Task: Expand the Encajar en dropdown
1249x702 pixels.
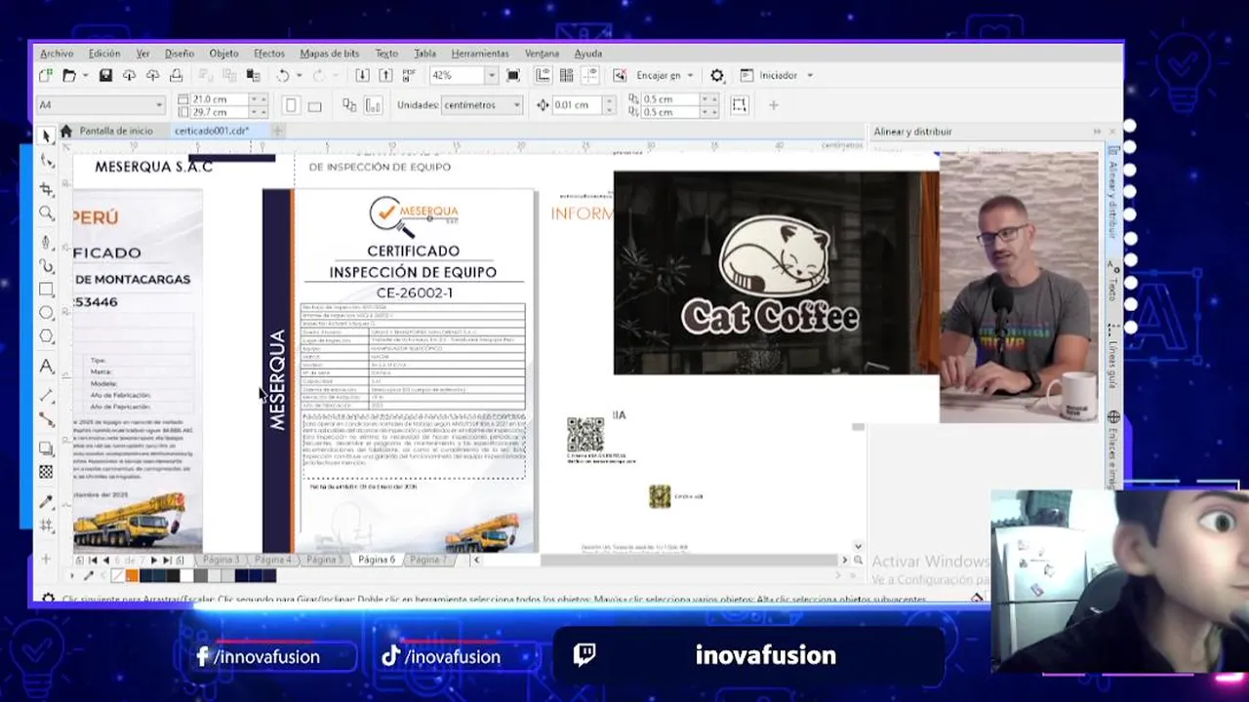Action: (690, 75)
